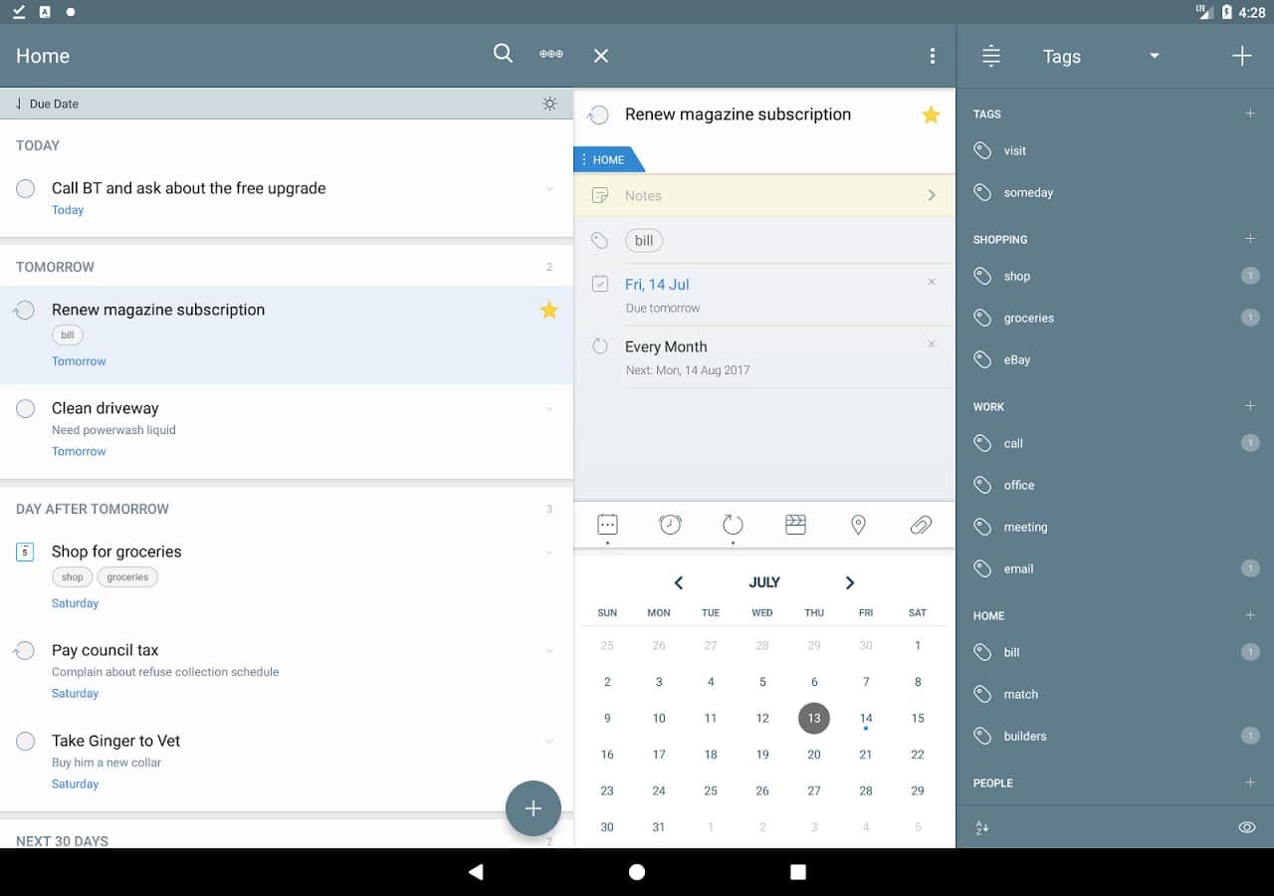Open the blue HOME folder tab label
The width and height of the screenshot is (1274, 896).
[608, 160]
